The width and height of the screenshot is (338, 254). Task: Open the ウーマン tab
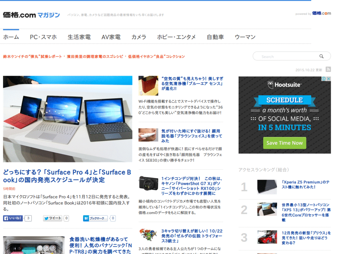point(245,37)
